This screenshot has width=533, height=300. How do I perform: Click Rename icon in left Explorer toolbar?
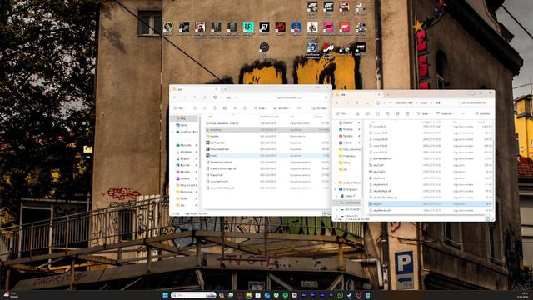[225, 108]
